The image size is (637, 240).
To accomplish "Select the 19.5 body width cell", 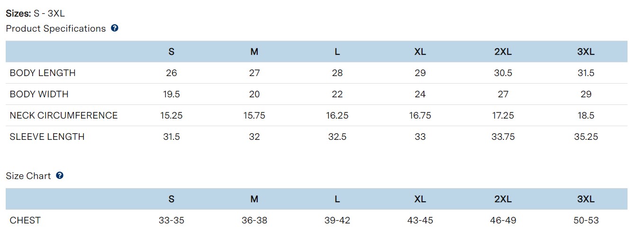I will pyautogui.click(x=171, y=94).
